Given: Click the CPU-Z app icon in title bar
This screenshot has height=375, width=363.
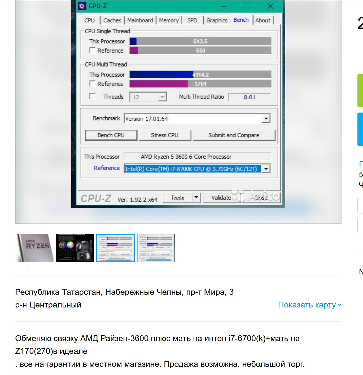Looking at the screenshot, I should (82, 6).
